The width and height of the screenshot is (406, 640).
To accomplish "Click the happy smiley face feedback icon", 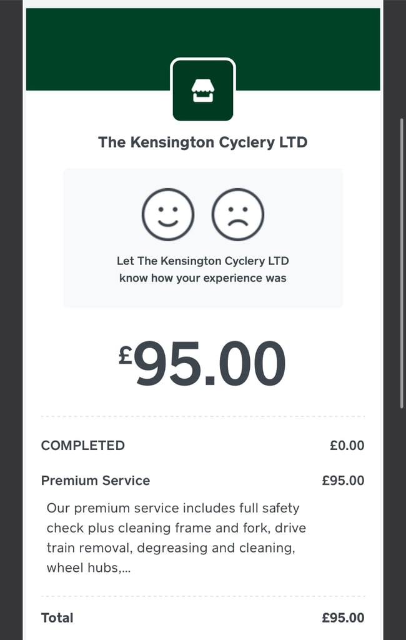I will tap(167, 214).
